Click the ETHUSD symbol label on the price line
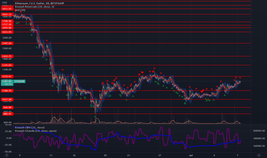 (19, 81)
